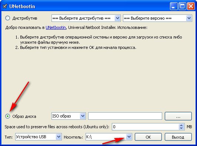Open the Выберите дистрибутив dropdown
197x146 pixels.
pyautogui.click(x=86, y=18)
